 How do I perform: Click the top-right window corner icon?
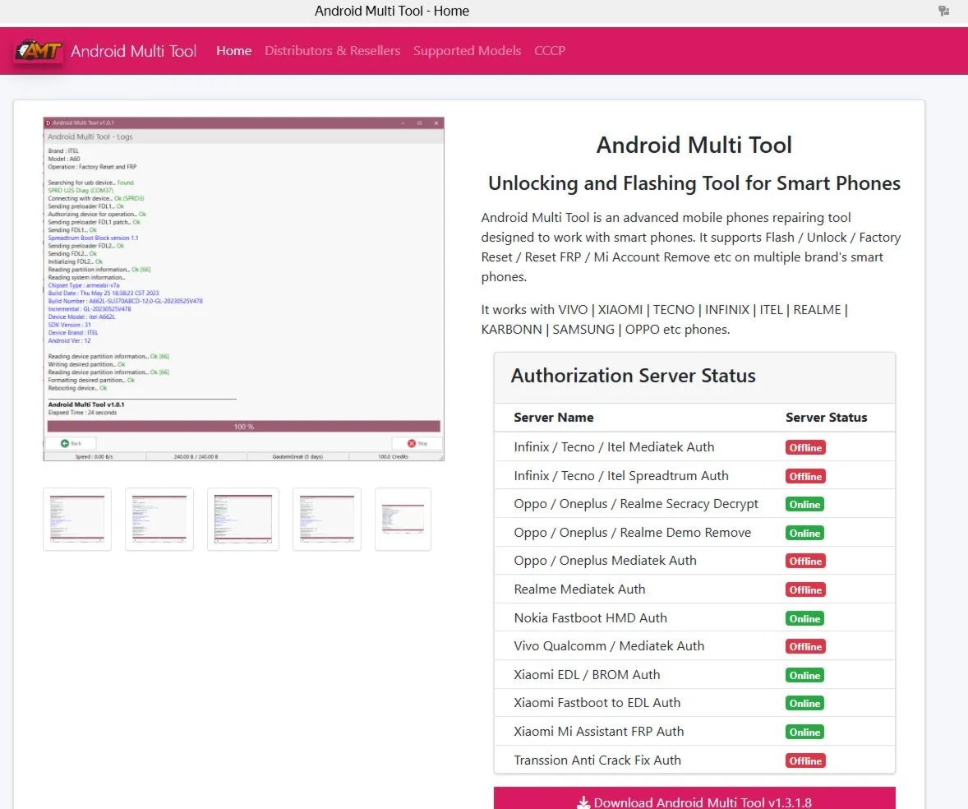point(943,11)
